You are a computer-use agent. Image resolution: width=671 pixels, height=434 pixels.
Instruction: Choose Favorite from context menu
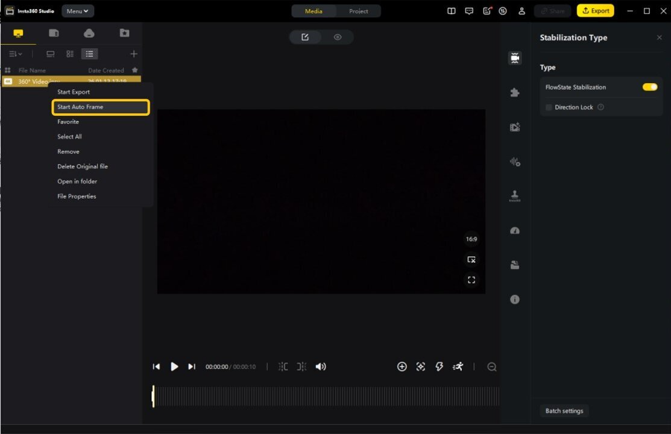coord(68,122)
